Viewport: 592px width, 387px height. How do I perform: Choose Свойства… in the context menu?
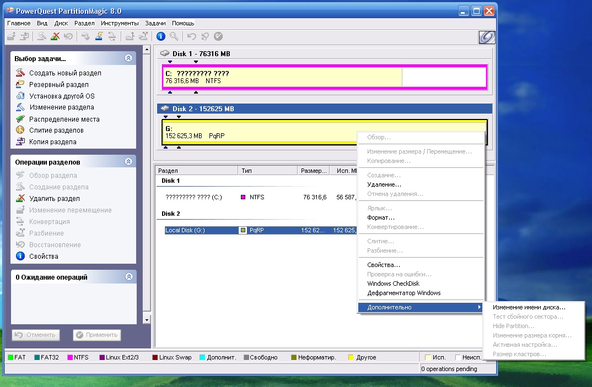[421, 265]
